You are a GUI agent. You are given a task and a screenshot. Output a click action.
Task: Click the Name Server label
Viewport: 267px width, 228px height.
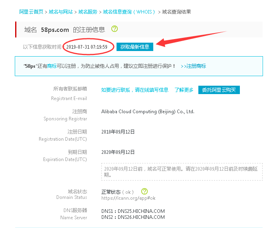73,218
